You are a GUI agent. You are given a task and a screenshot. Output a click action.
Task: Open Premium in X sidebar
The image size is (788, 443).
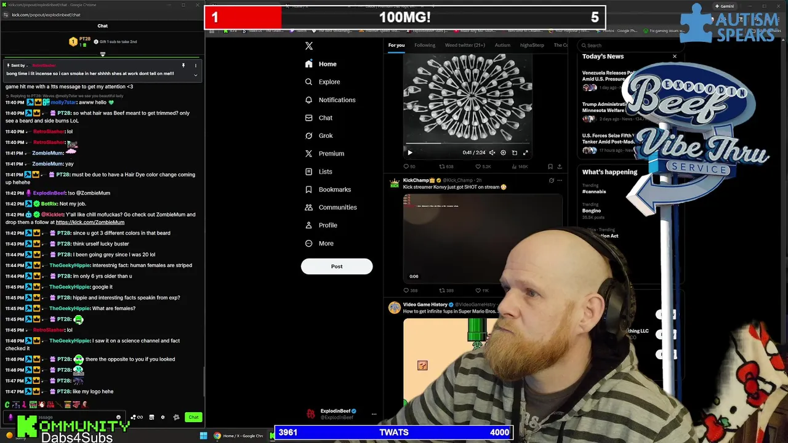(x=324, y=153)
